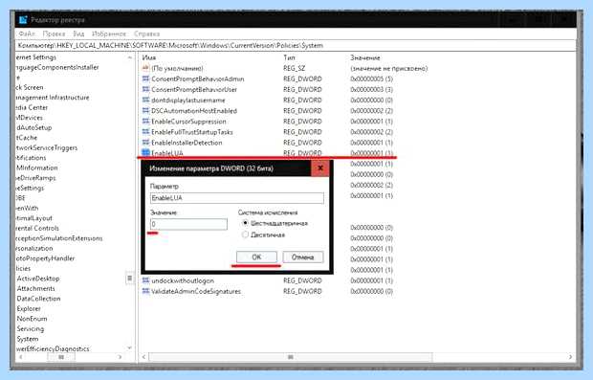
Task: Open the Избранное menu
Action: [109, 34]
